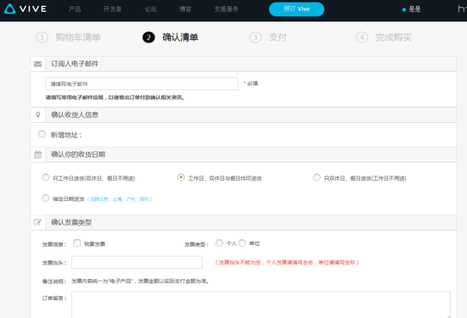The height and width of the screenshot is (318, 467).
Task: Click the VIVE logo
Action: pos(25,9)
